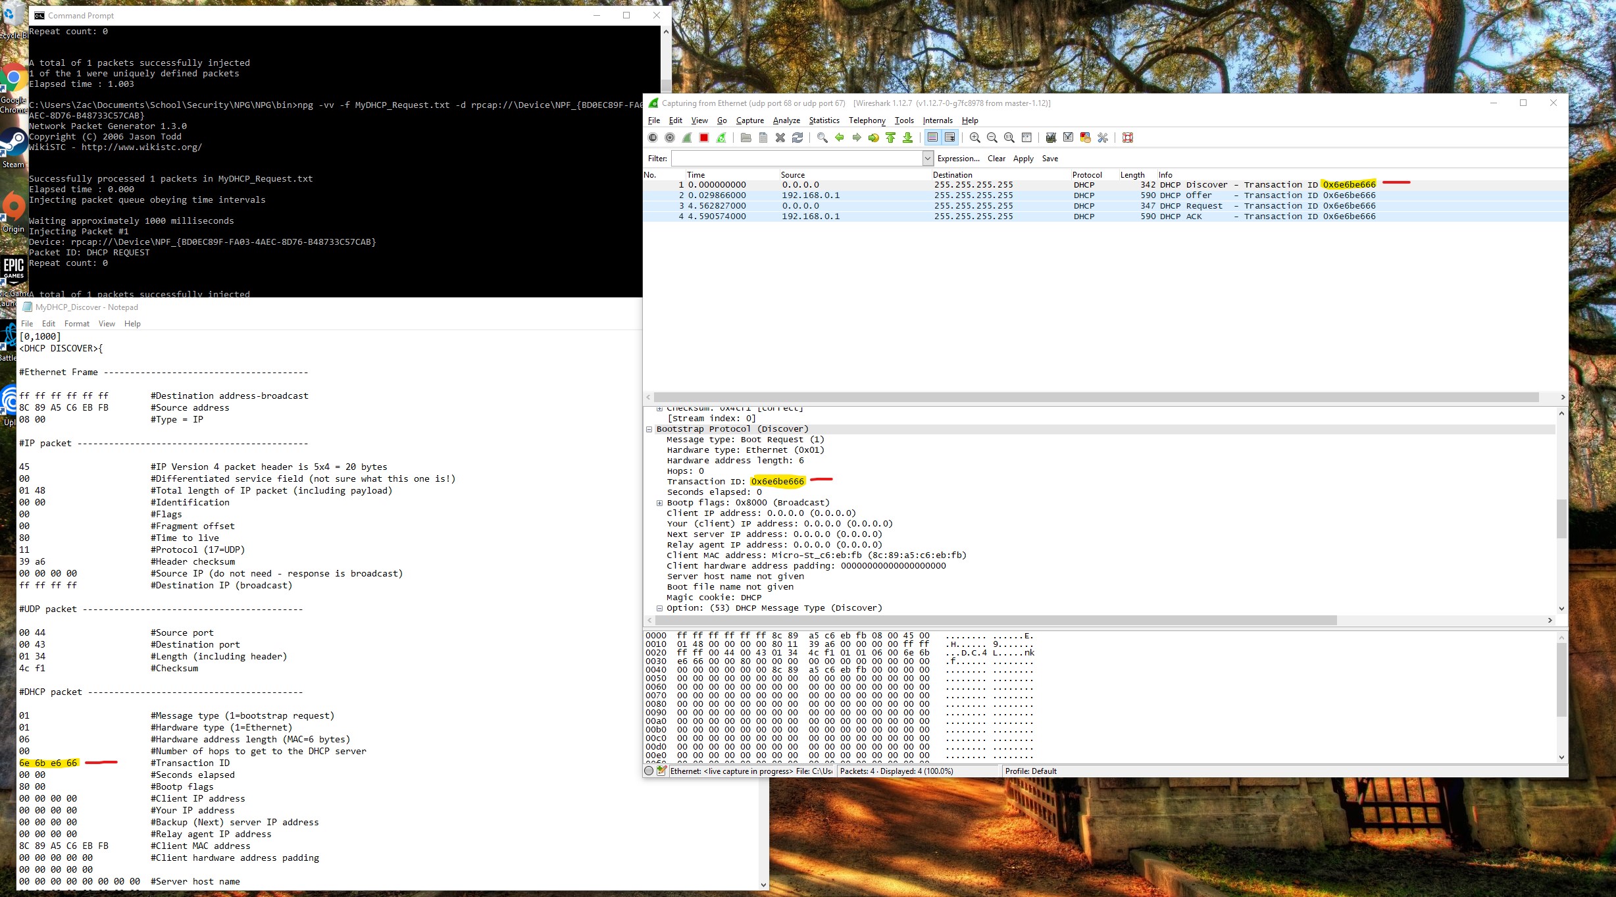This screenshot has width=1616, height=897.
Task: Open Wireshark's capture options icon
Action: pos(670,138)
